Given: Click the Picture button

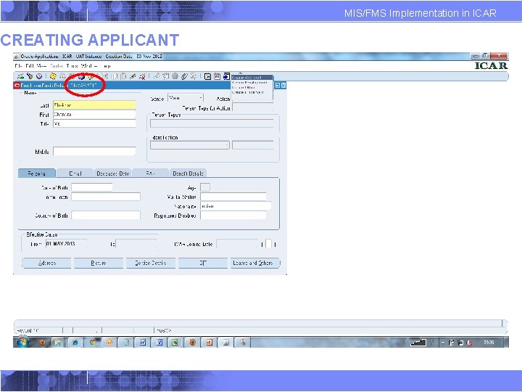Looking at the screenshot, I should 99,263.
